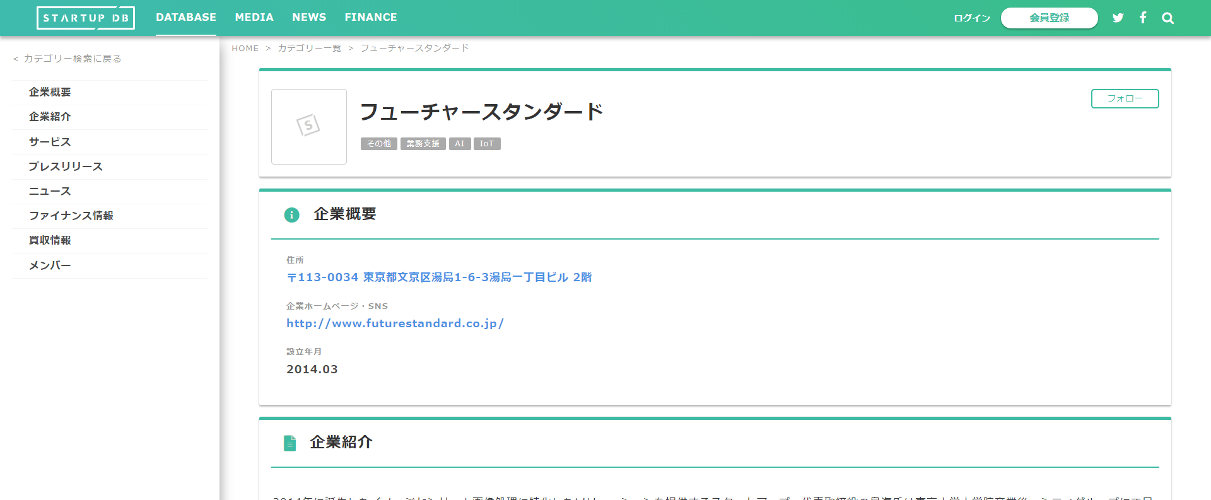The width and height of the screenshot is (1211, 500).
Task: Select 企業概要 in the sidebar
Action: [x=110, y=92]
